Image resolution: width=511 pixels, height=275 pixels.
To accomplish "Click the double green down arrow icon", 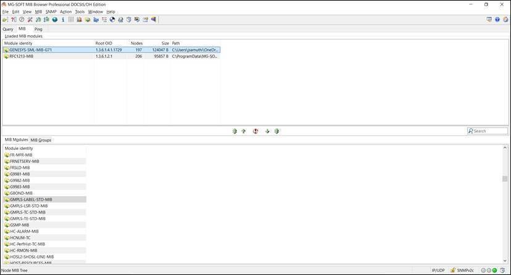I will pos(276,131).
